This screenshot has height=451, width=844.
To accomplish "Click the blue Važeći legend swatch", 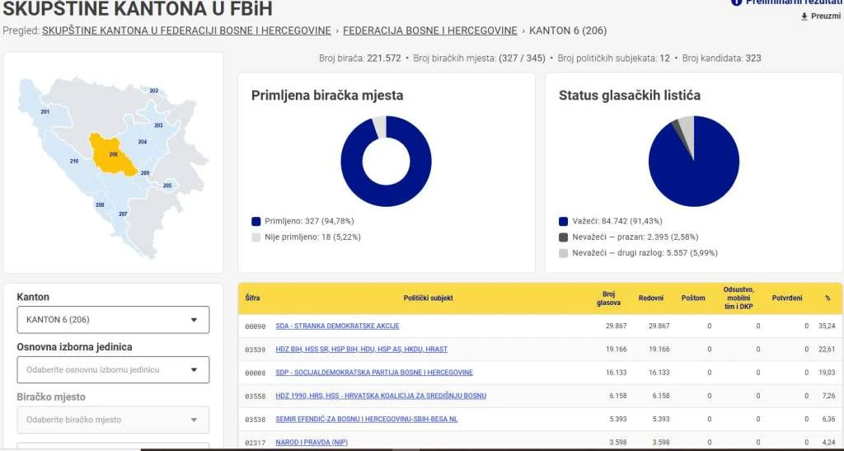I will [x=564, y=221].
